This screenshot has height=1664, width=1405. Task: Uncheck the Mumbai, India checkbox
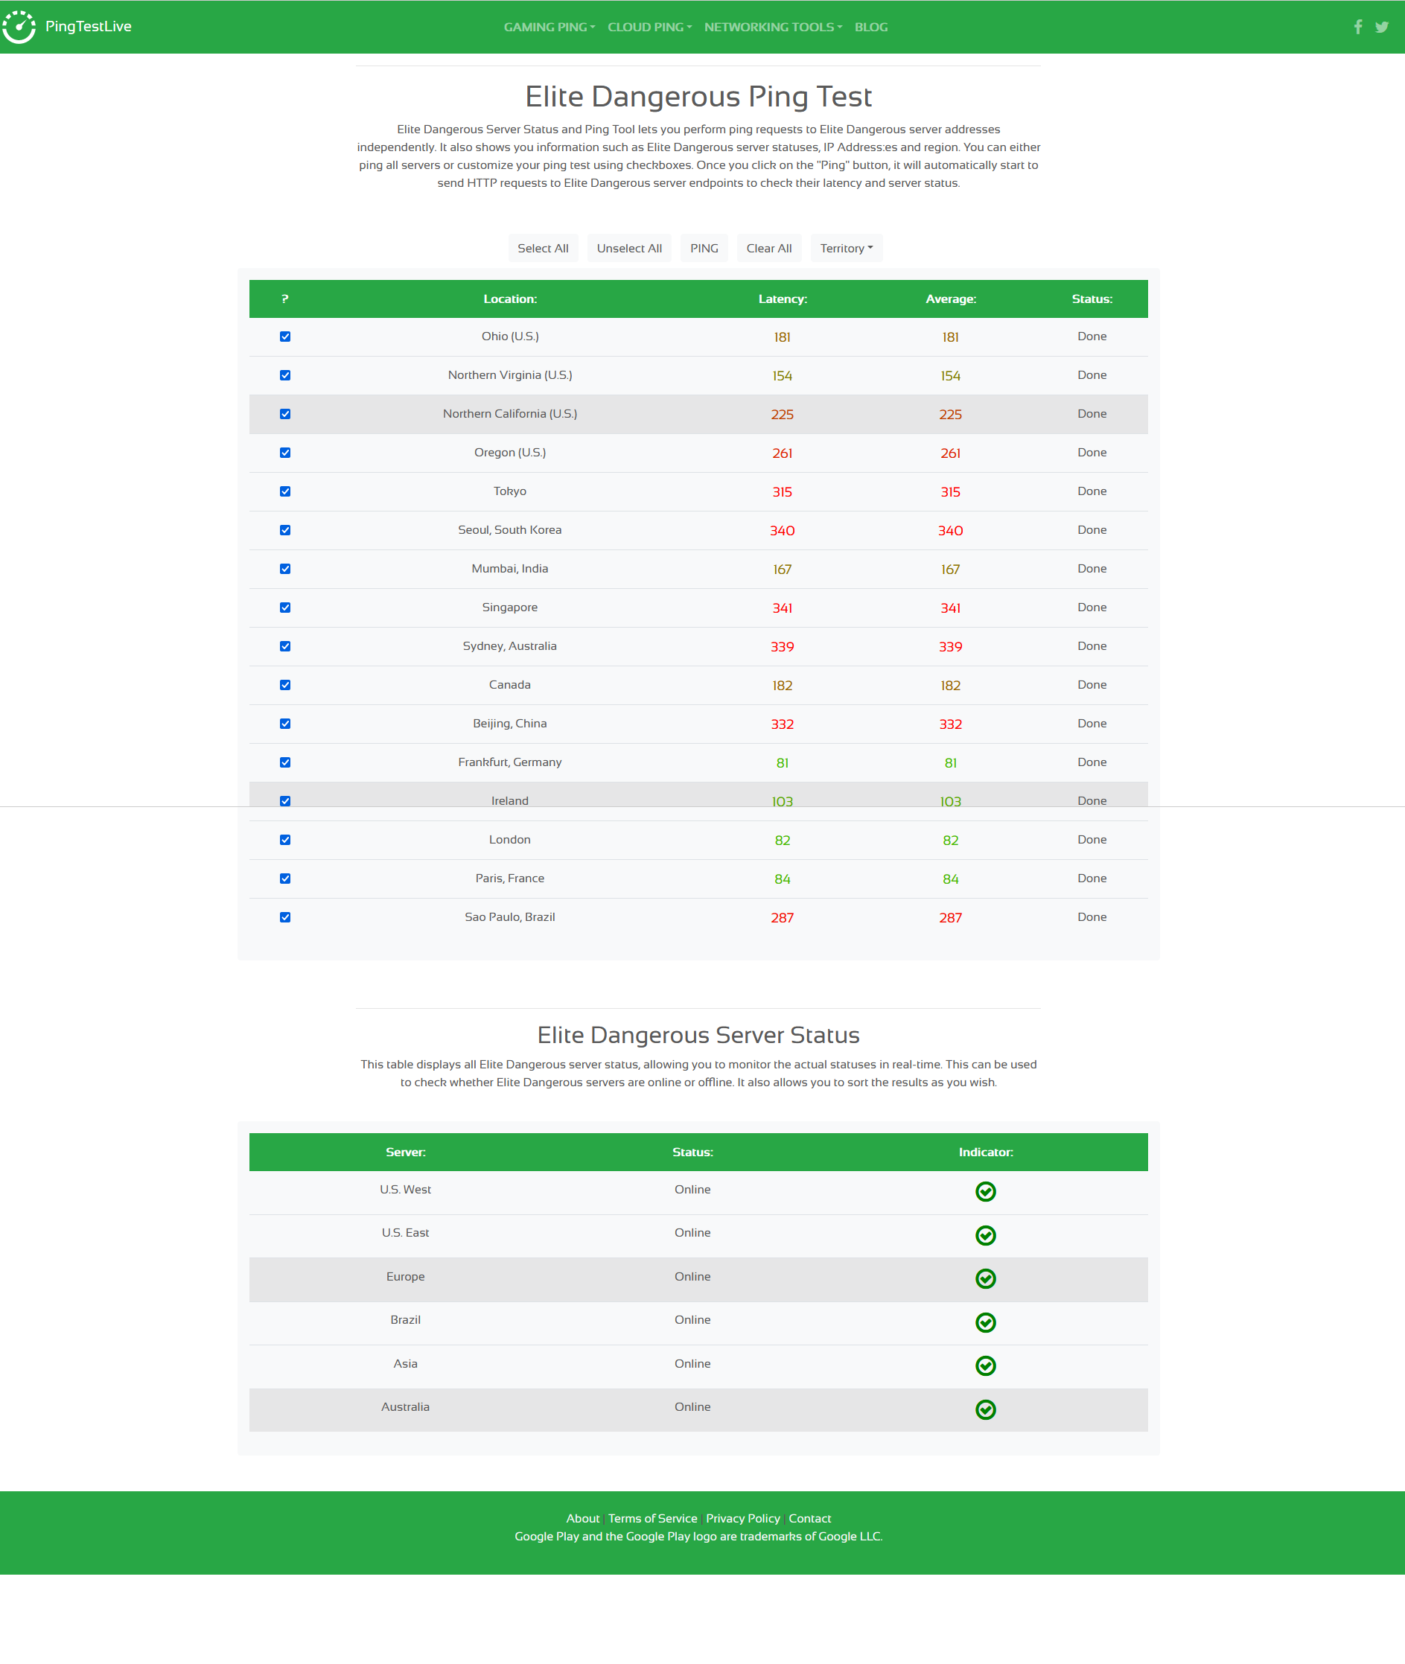[x=285, y=569]
